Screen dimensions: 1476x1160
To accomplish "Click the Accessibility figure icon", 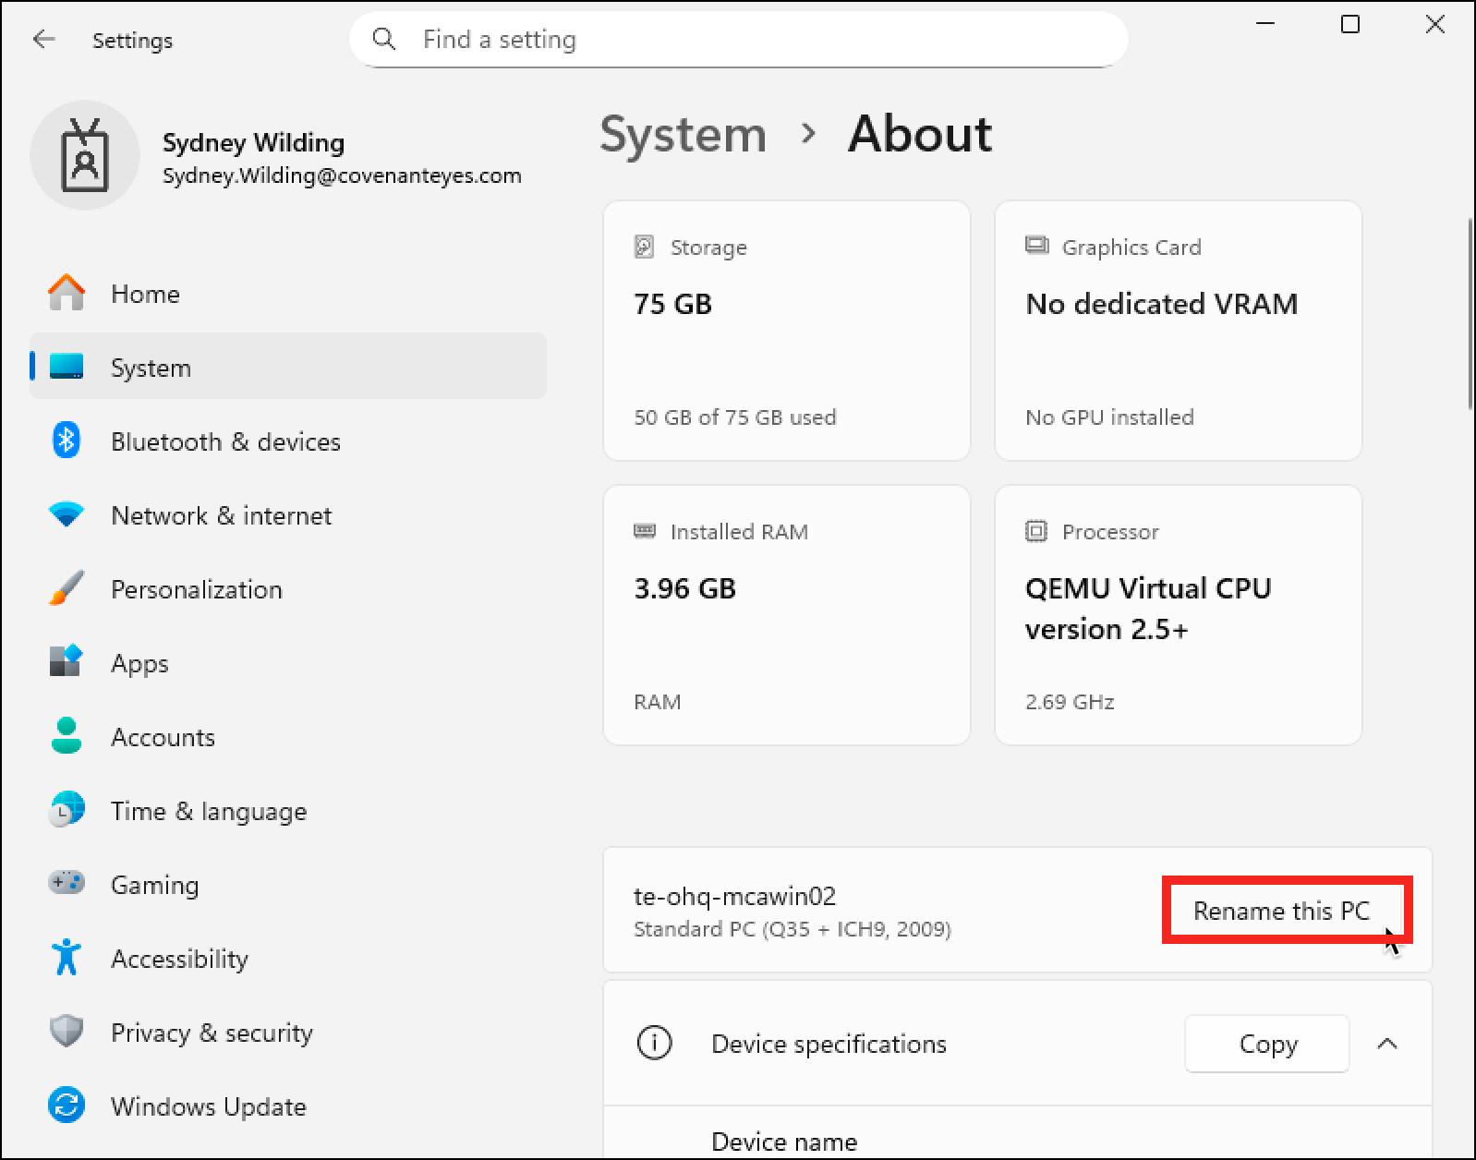I will (x=67, y=958).
